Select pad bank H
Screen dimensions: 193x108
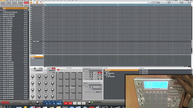tap(80, 70)
